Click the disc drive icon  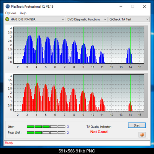point(7,19)
